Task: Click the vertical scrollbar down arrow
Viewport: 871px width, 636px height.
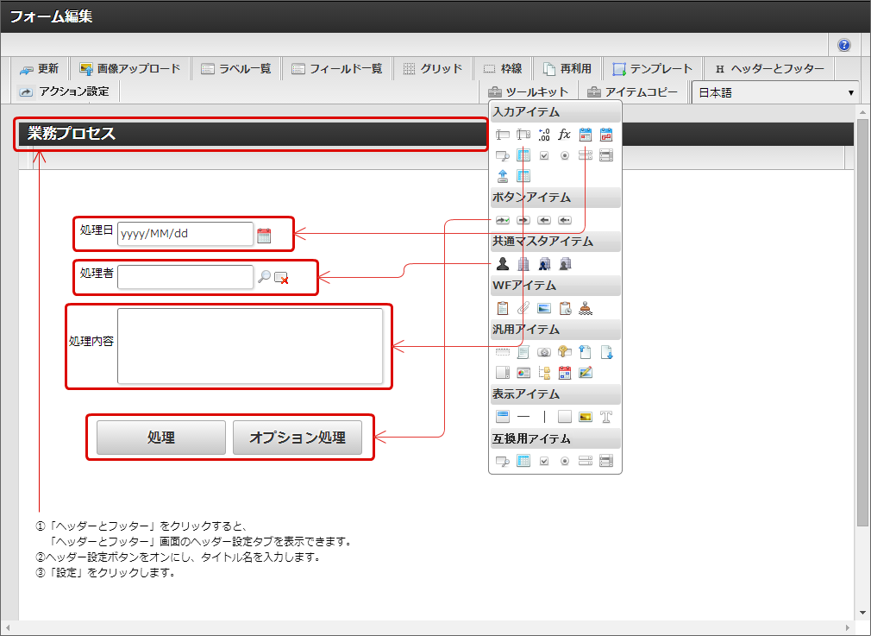Action: tap(862, 613)
